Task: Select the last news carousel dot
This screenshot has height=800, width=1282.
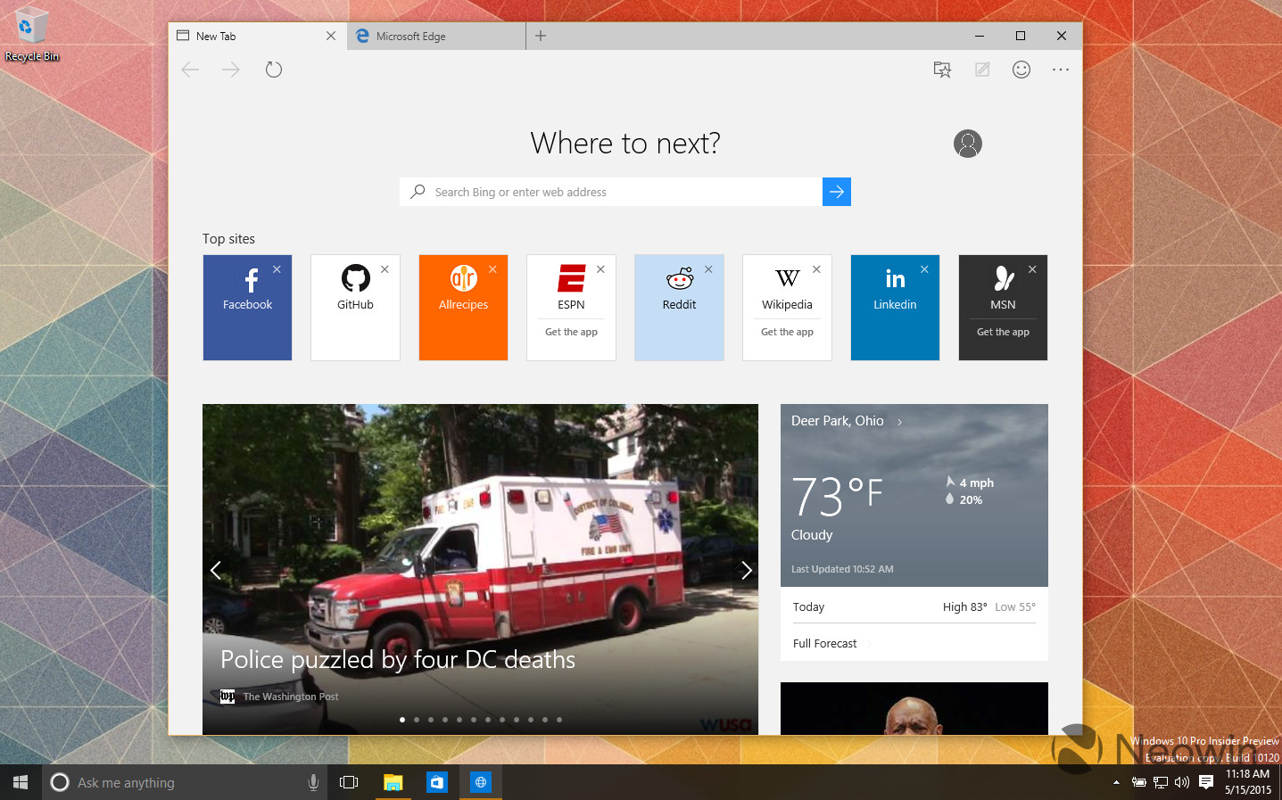Action: 559,720
